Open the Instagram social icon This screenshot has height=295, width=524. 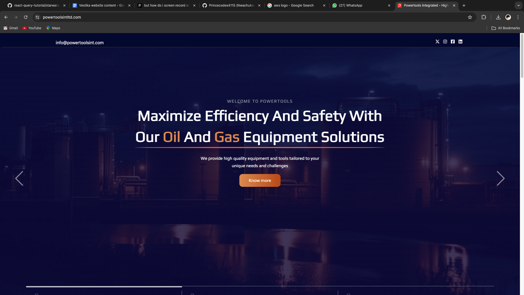click(445, 42)
